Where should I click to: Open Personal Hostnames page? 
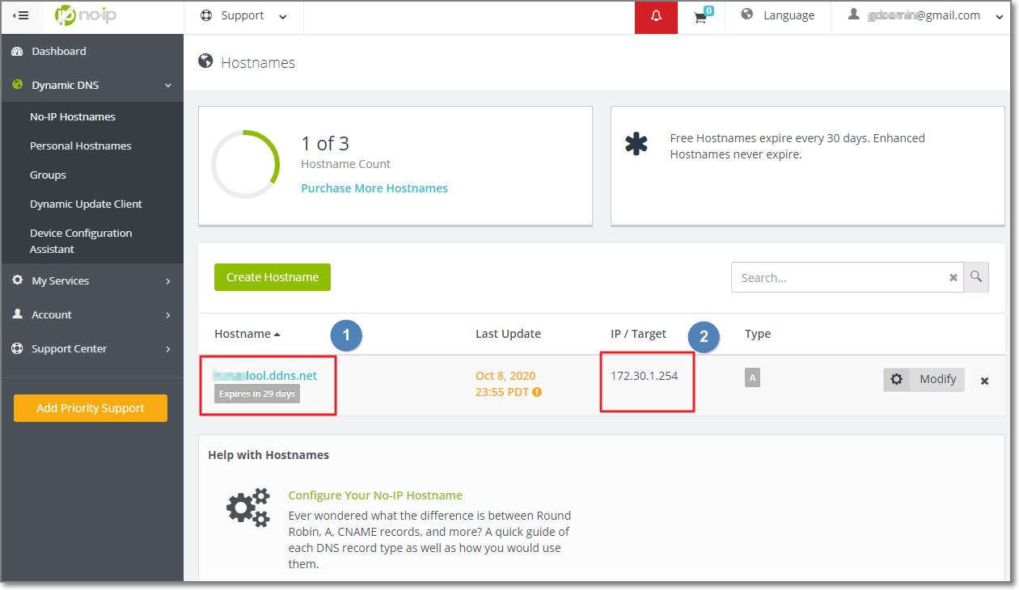click(80, 145)
